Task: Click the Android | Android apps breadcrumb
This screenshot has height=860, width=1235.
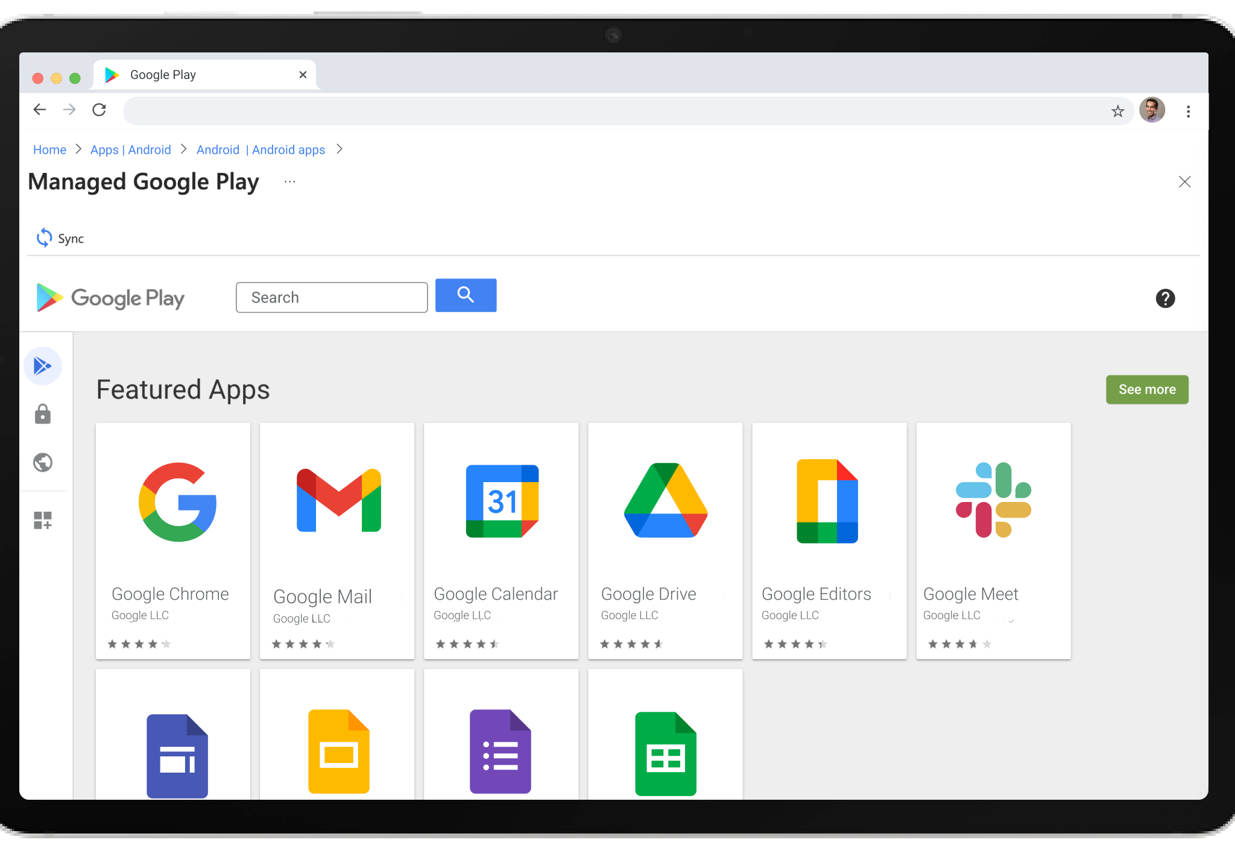Action: (x=261, y=149)
